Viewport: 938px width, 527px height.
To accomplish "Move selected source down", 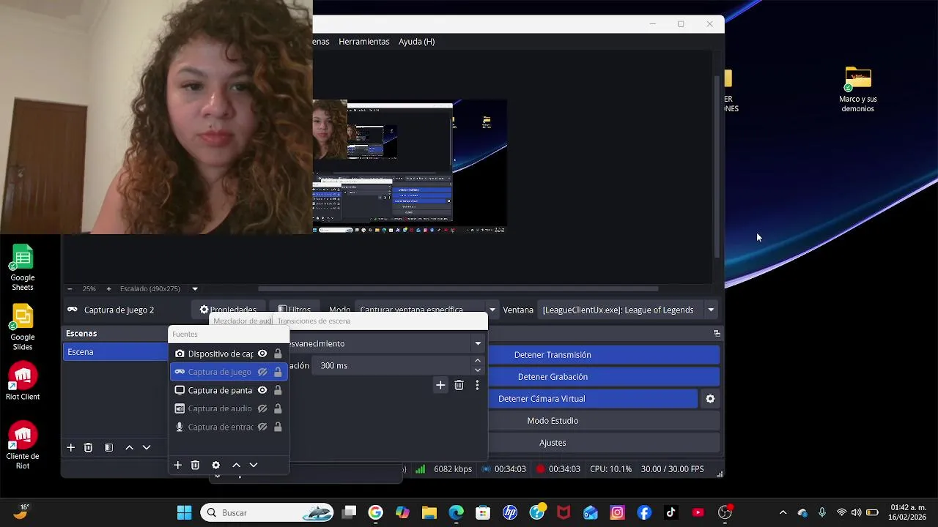I will tap(254, 465).
